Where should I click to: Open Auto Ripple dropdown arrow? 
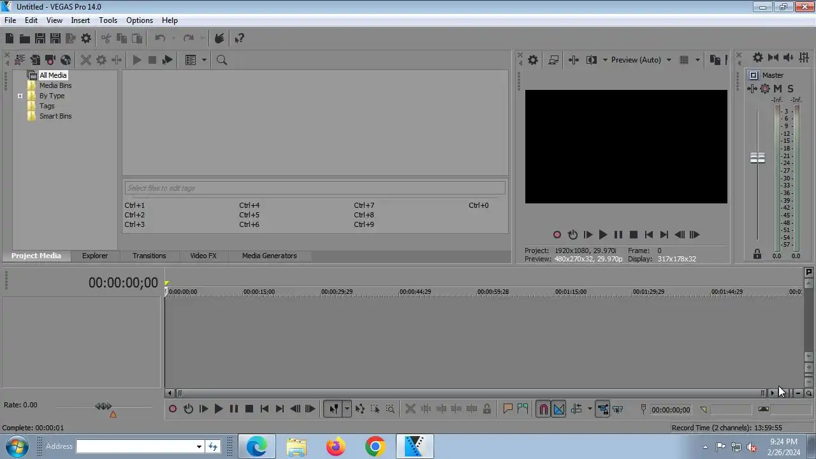click(x=590, y=409)
